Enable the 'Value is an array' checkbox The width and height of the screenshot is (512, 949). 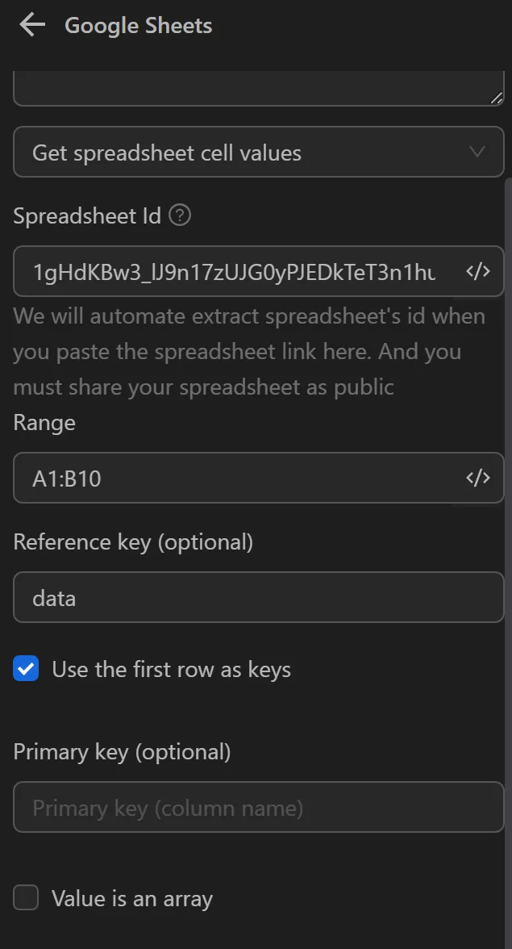coord(26,897)
